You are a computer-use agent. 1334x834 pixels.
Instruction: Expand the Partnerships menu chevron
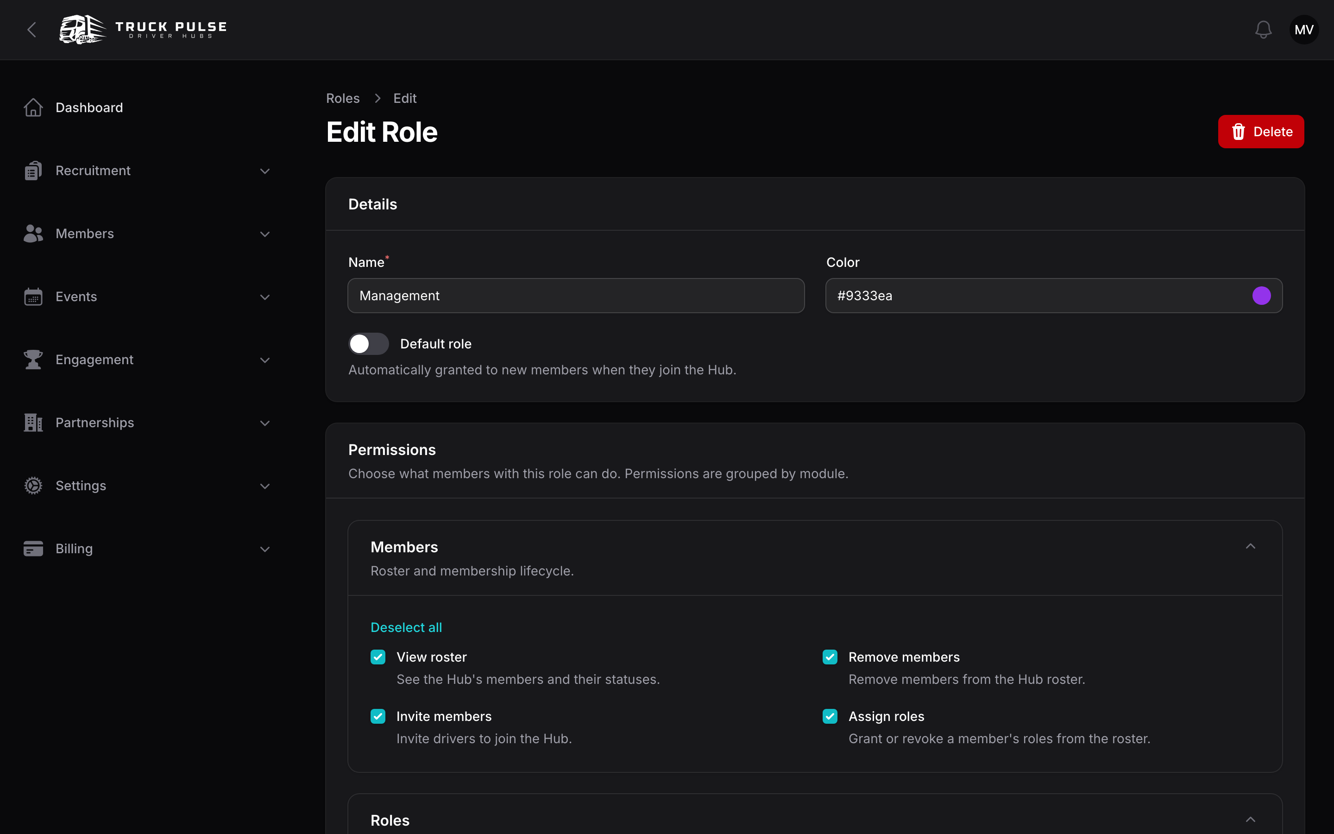point(264,423)
